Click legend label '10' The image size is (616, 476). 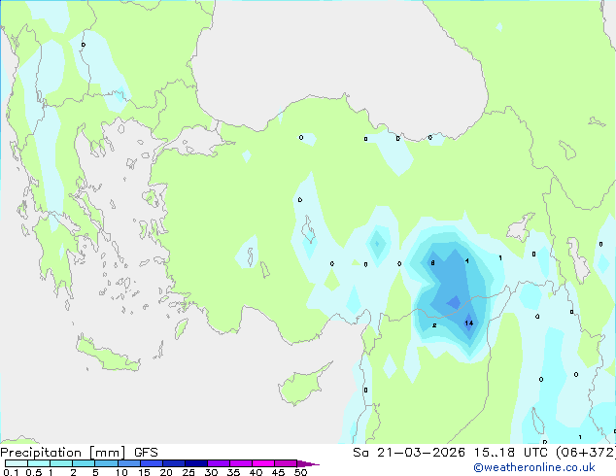pyautogui.click(x=121, y=472)
